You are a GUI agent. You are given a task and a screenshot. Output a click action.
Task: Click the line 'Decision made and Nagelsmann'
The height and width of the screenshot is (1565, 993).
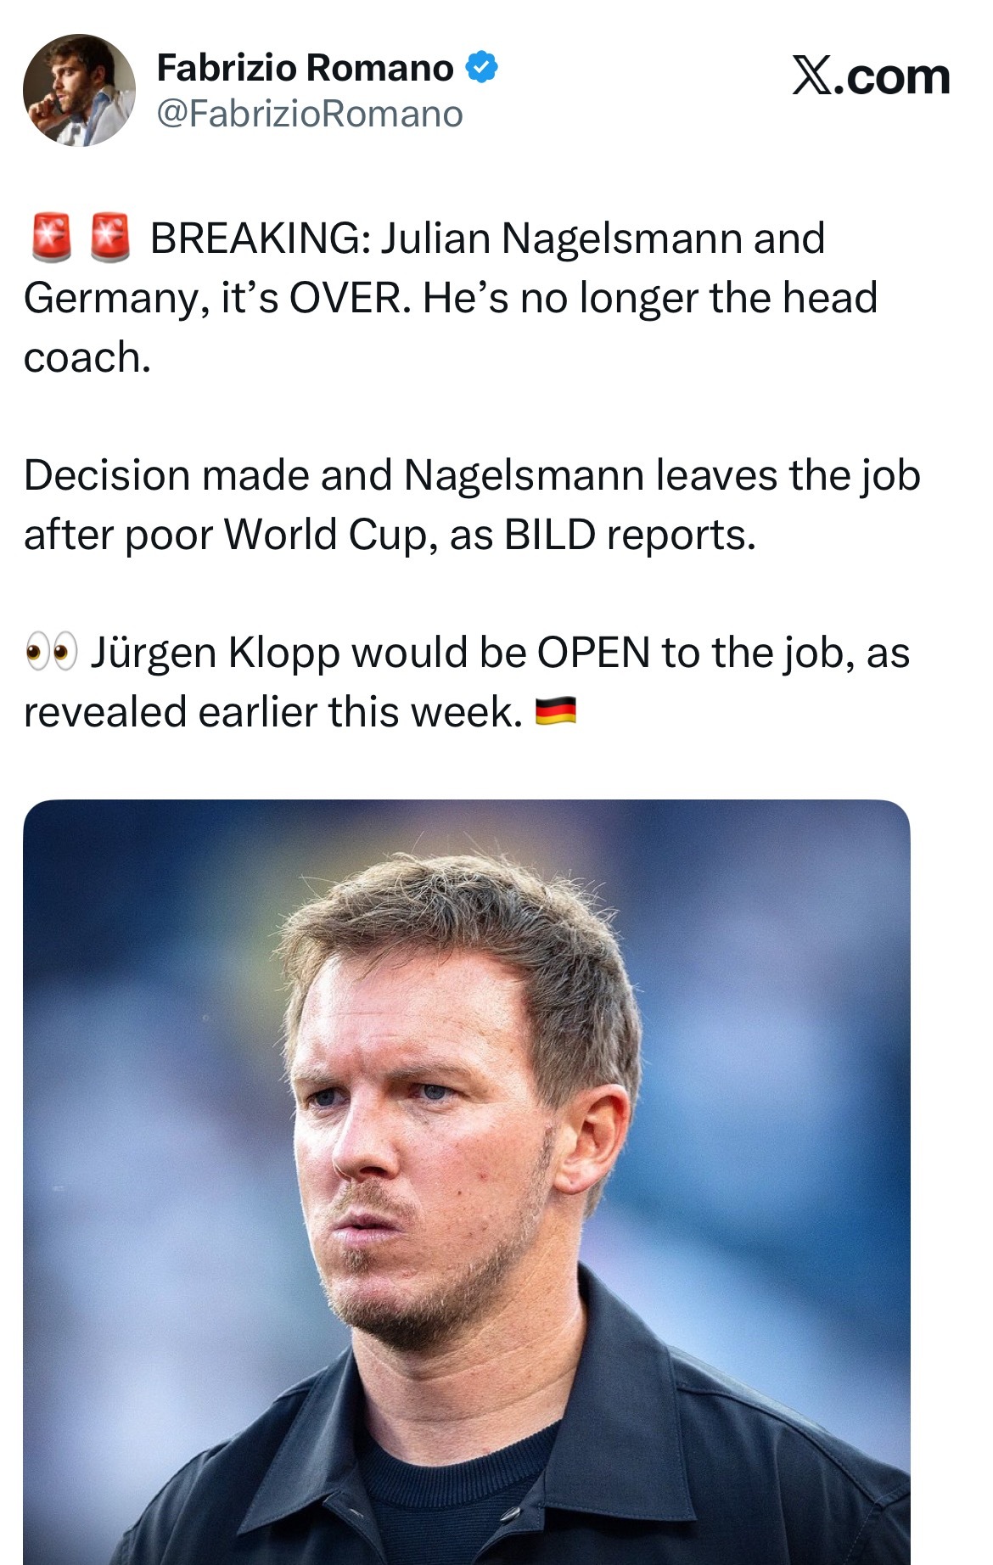pos(334,475)
